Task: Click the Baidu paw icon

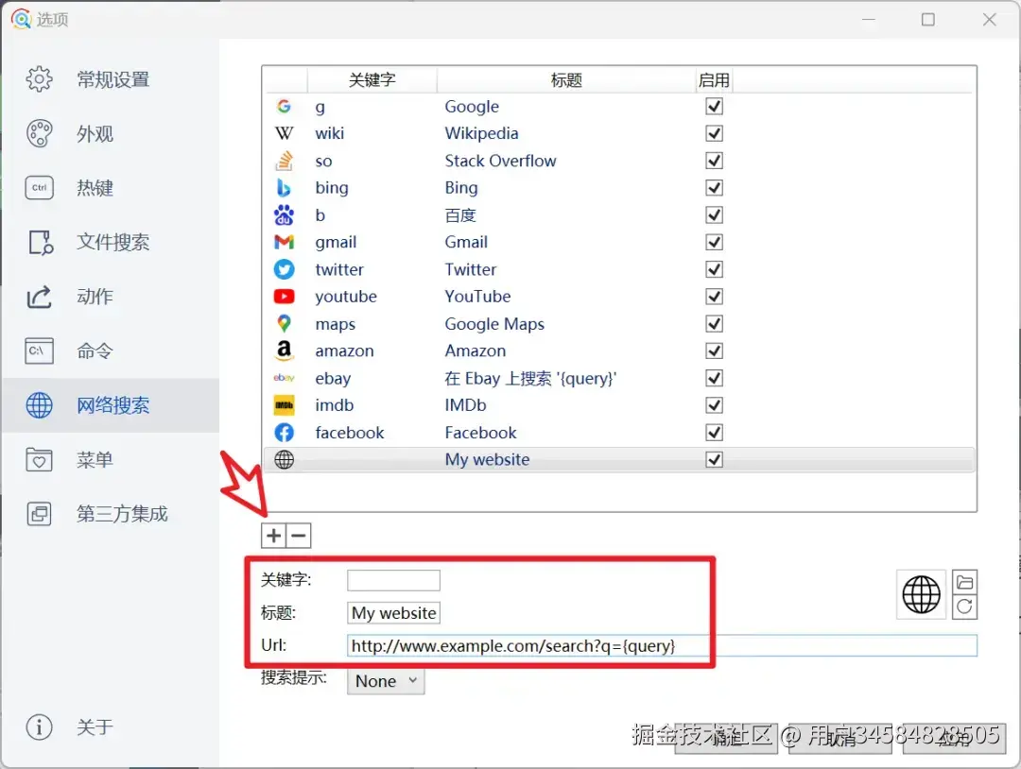Action: tap(284, 214)
